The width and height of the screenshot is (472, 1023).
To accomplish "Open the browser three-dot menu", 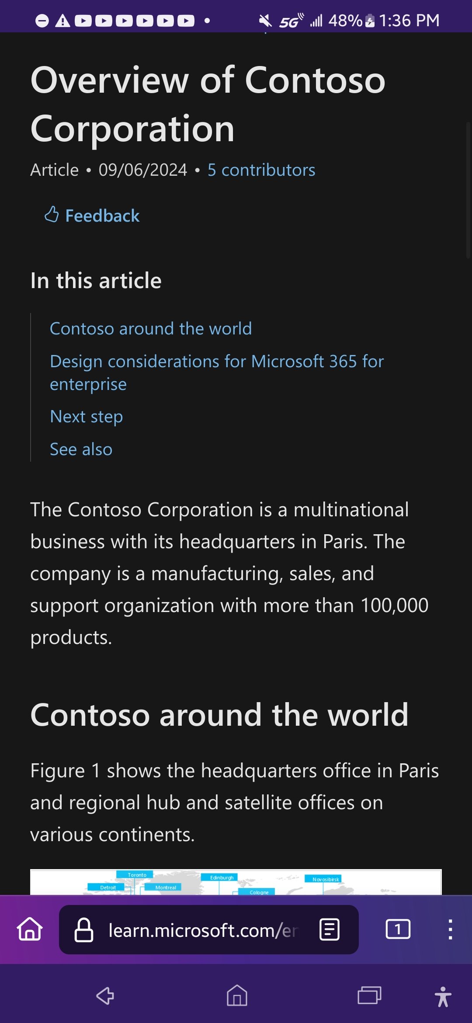I will pyautogui.click(x=450, y=929).
